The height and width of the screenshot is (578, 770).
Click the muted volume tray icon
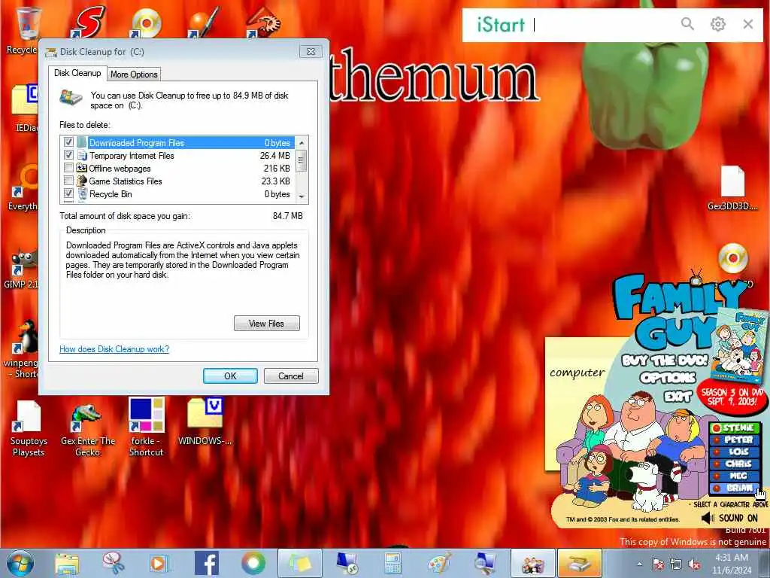click(x=694, y=564)
